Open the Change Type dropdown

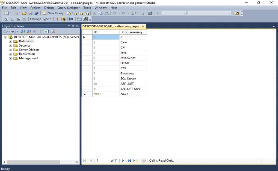pyautogui.click(x=41, y=19)
